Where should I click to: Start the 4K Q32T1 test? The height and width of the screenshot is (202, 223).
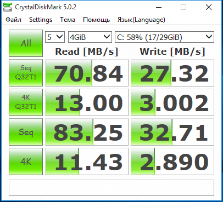(26, 102)
